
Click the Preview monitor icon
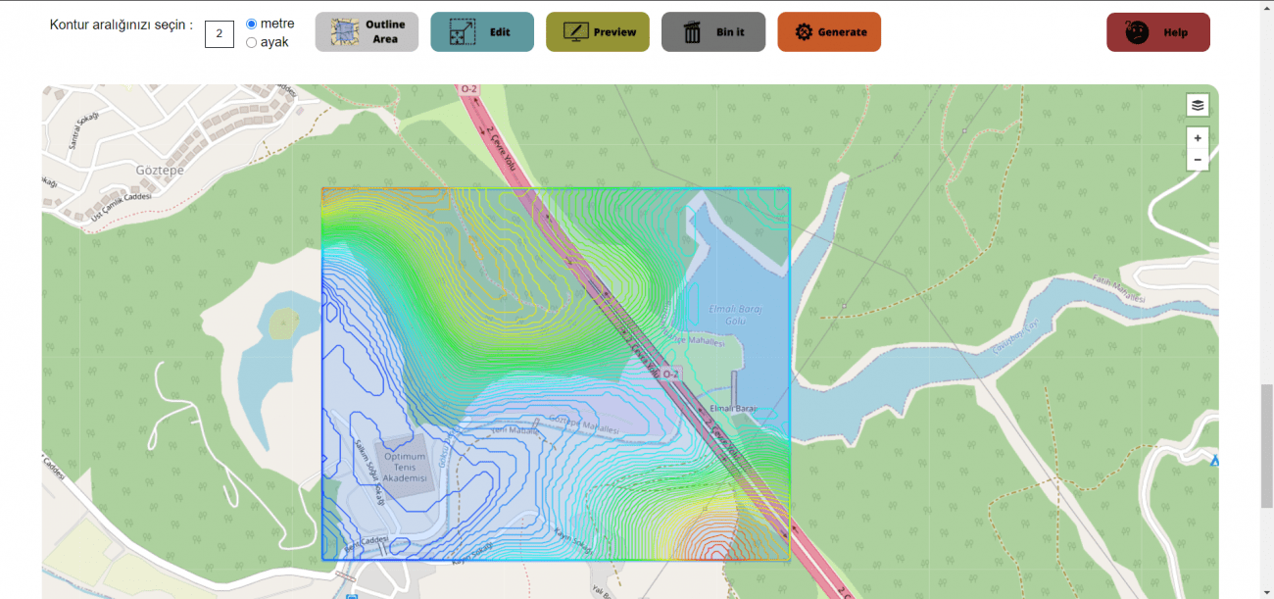pyautogui.click(x=574, y=32)
